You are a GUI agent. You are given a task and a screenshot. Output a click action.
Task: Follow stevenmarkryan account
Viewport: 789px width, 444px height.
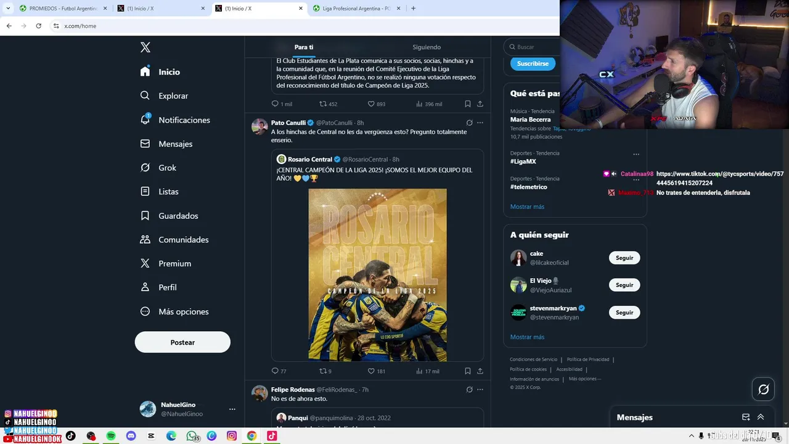click(624, 313)
